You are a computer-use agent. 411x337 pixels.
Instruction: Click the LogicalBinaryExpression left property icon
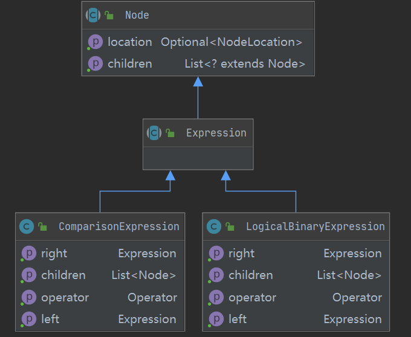click(216, 319)
